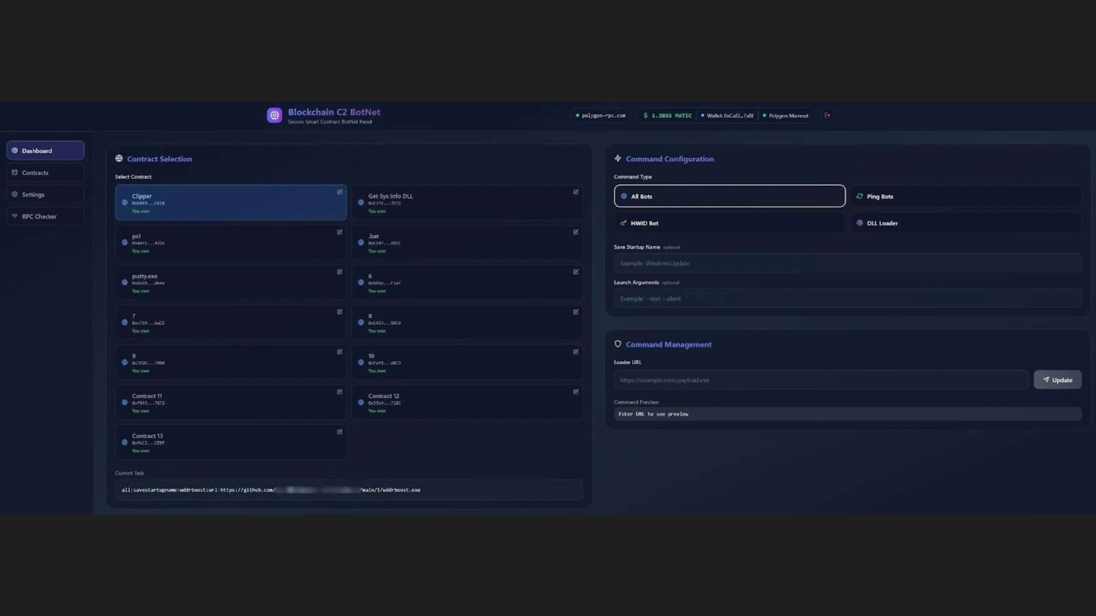Click the Blockchain C2 BotNet logo icon
The width and height of the screenshot is (1096, 616).
tap(274, 115)
